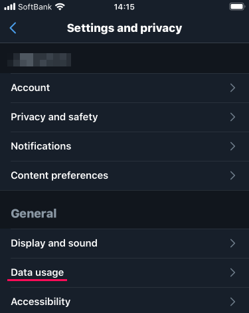Open Privacy and safety settings
249x313 pixels.
(x=124, y=117)
